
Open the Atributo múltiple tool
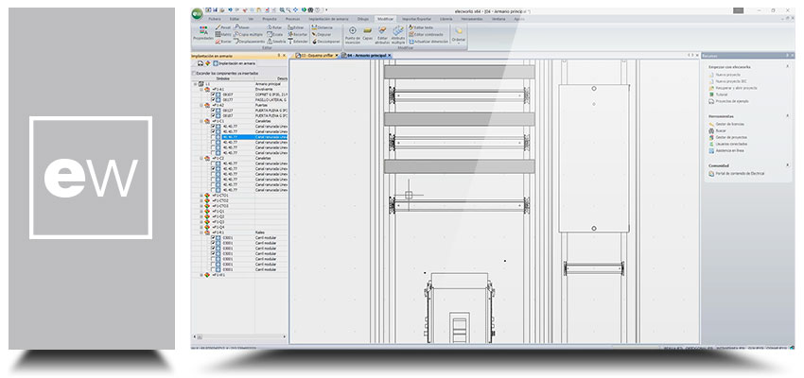coord(398,34)
